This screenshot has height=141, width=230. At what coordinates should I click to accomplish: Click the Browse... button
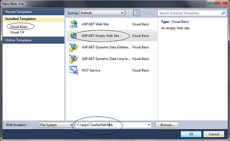click(167, 125)
